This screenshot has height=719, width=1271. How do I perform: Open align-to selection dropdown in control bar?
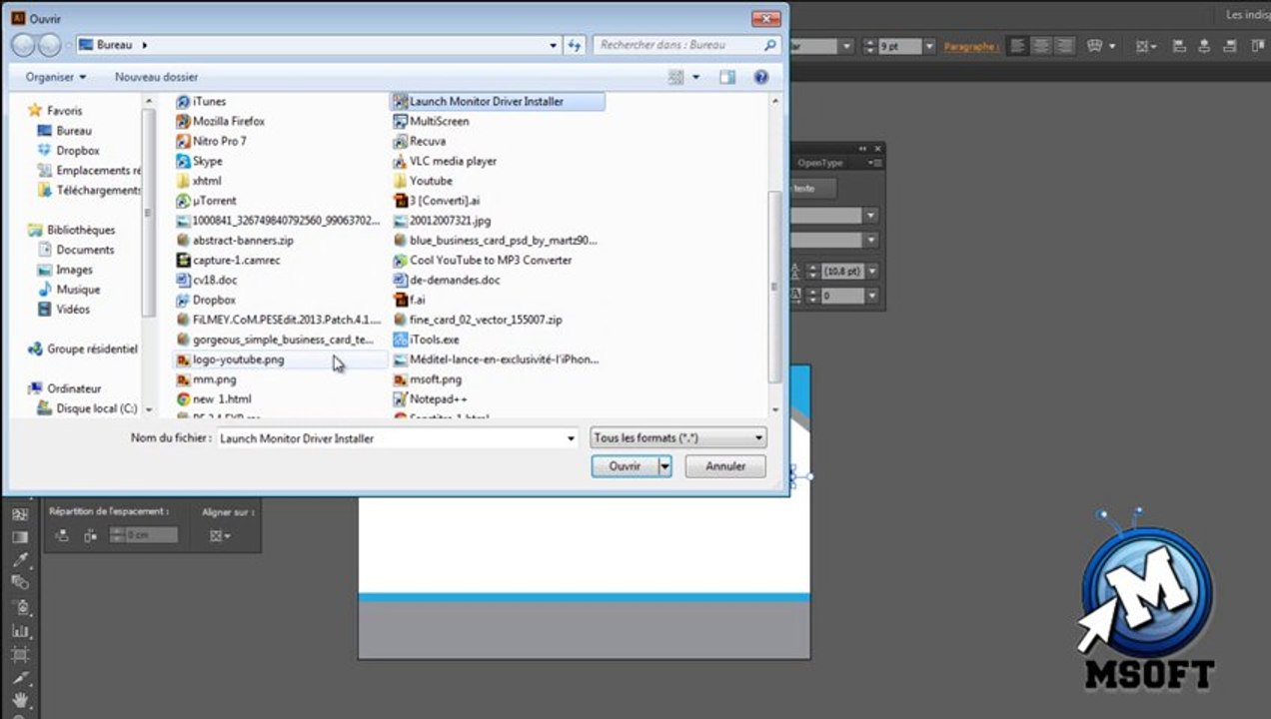pos(1145,46)
